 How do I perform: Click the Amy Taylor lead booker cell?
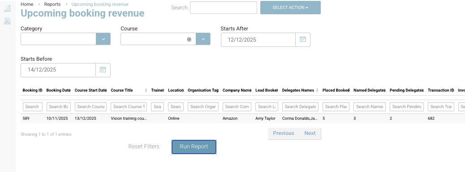pyautogui.click(x=265, y=118)
